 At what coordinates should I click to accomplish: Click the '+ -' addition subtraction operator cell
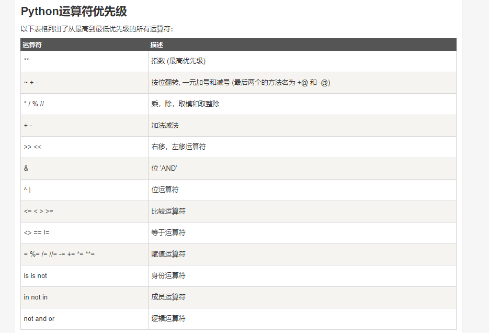(x=84, y=126)
